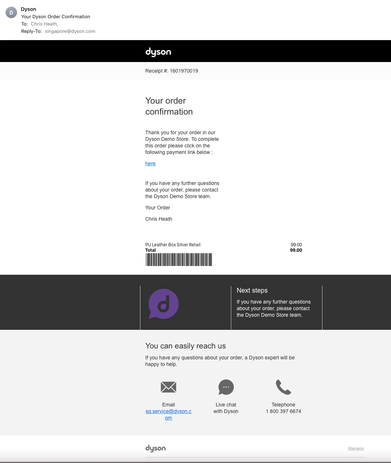Open the 'here' payment link
Image resolution: width=391 pixels, height=463 pixels.
(x=150, y=163)
